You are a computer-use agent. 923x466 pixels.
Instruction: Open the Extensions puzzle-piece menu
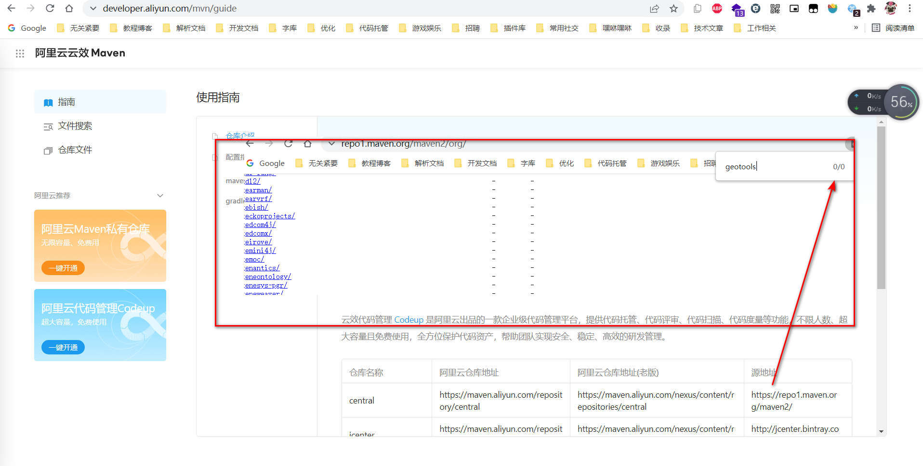[871, 8]
